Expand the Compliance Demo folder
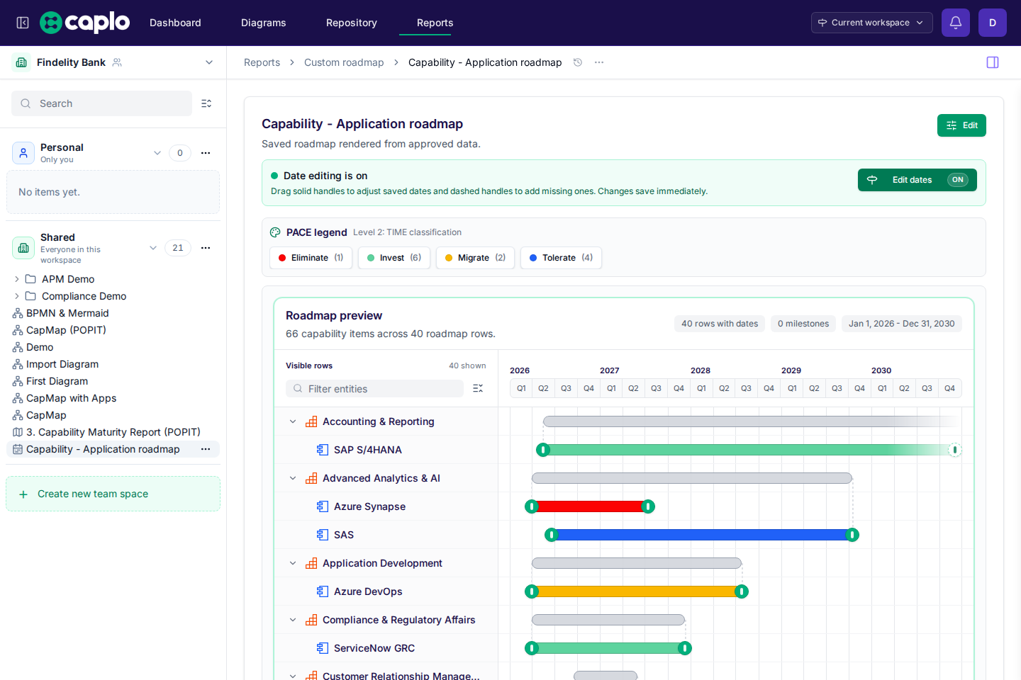Image resolution: width=1021 pixels, height=680 pixels. (x=17, y=296)
